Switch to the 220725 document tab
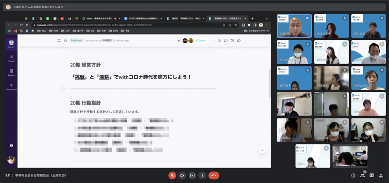 click(143, 18)
